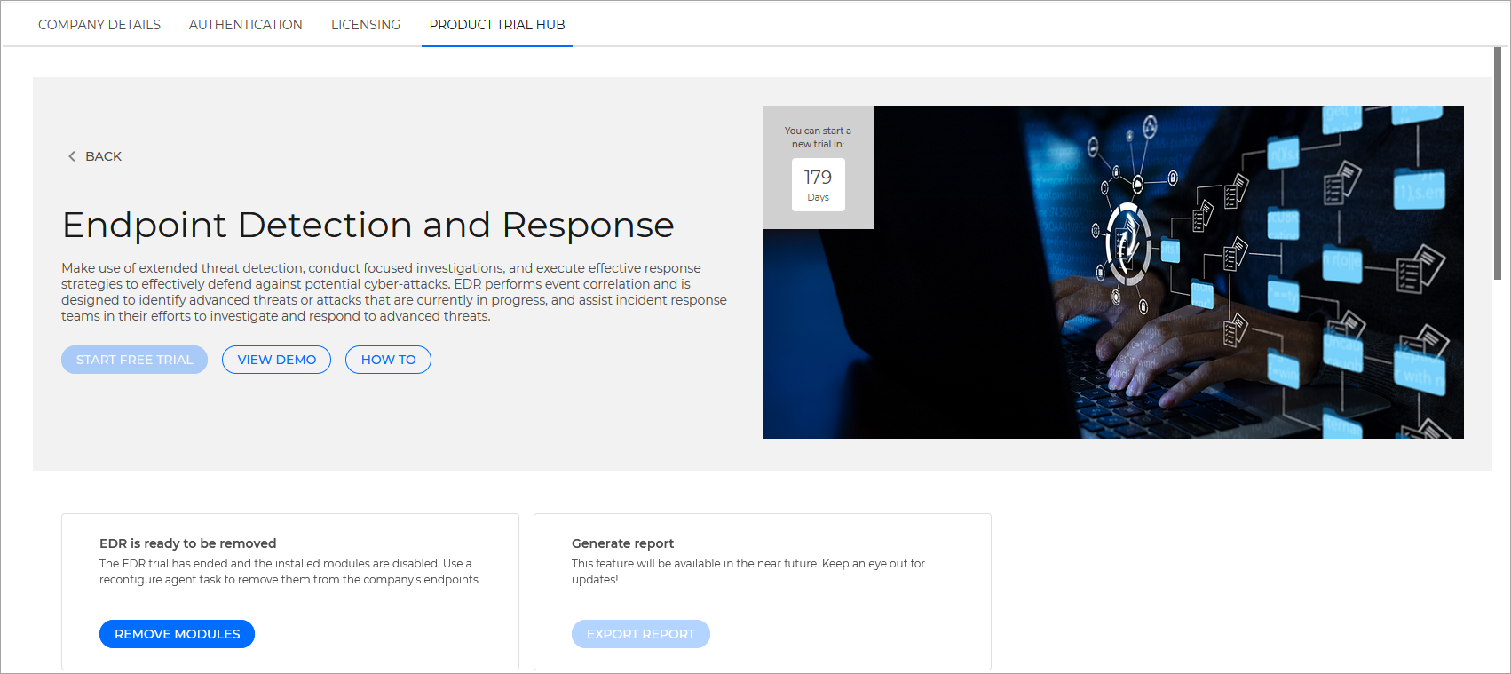Click the 179 Days countdown box
1511x674 pixels.
[818, 185]
